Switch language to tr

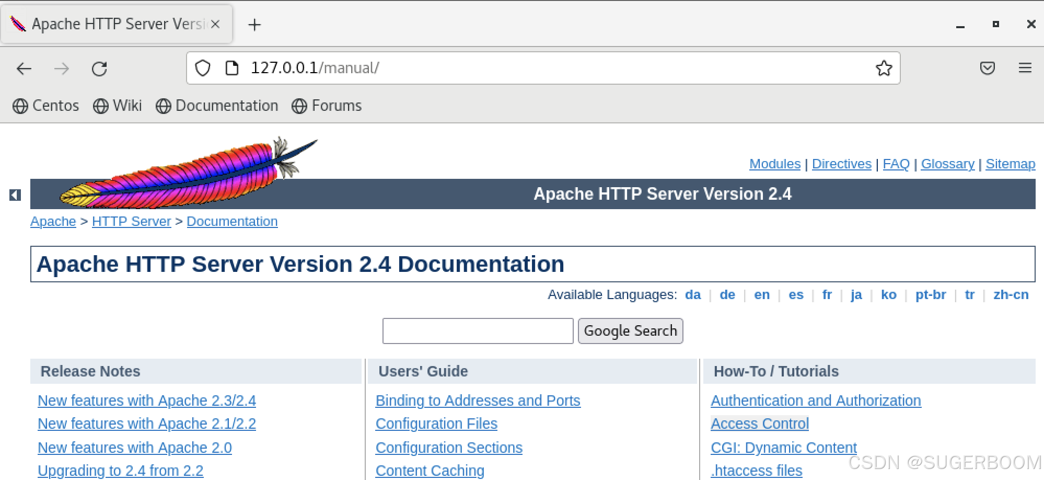click(970, 295)
